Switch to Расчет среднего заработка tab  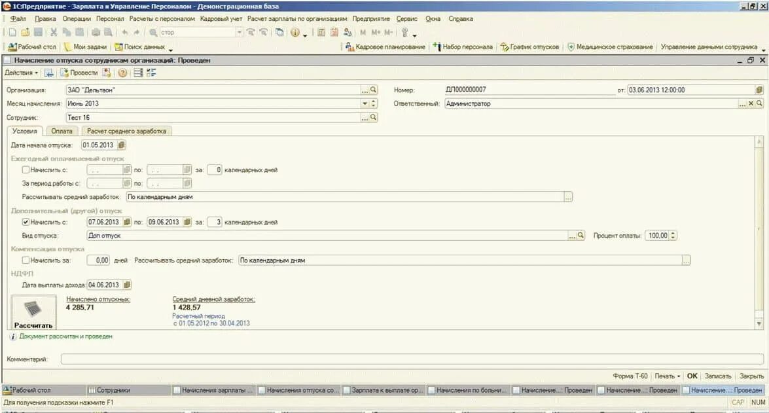126,131
